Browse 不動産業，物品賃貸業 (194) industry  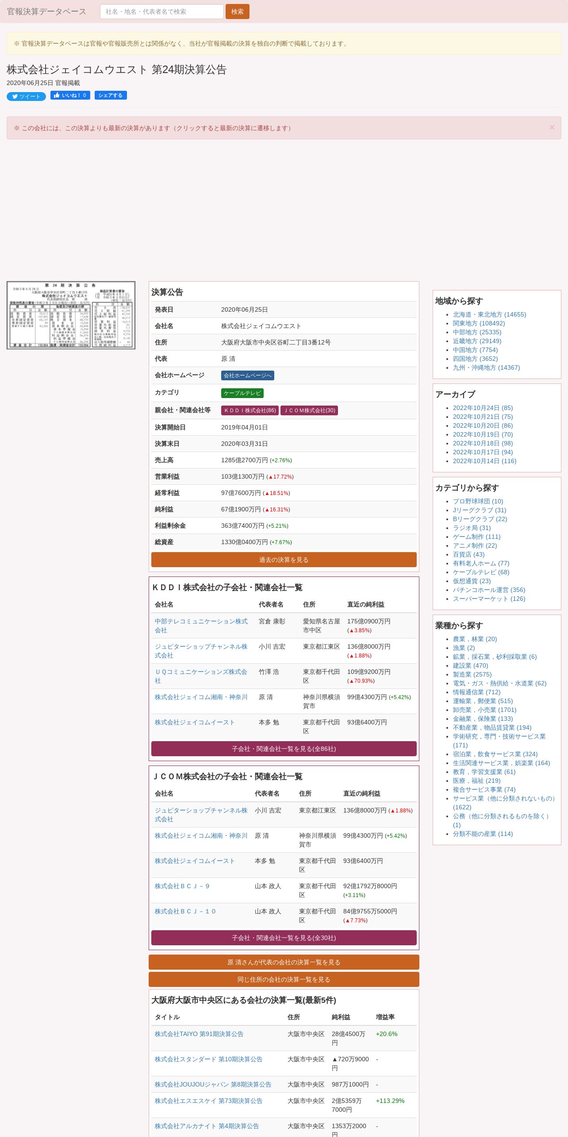coord(492,727)
